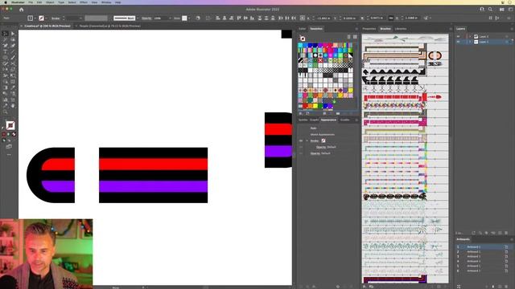Switch to the Properties panel tab

coord(369,29)
